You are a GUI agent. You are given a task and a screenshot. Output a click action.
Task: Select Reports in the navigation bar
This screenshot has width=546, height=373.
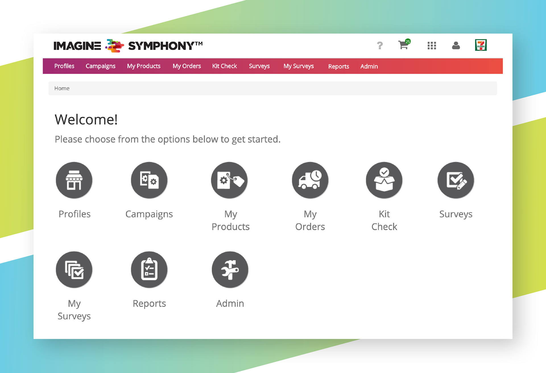[338, 66]
